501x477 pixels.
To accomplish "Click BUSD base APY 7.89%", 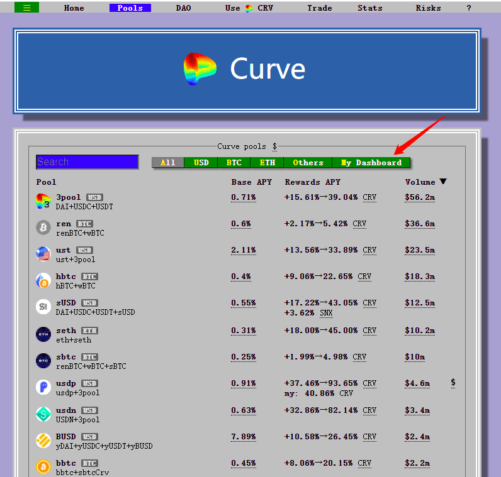I will point(244,437).
